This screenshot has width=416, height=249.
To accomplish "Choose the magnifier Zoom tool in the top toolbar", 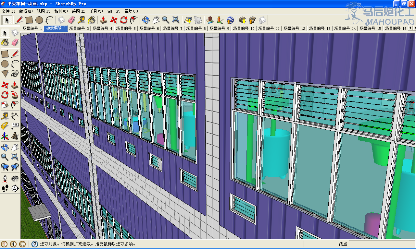I will (166, 20).
